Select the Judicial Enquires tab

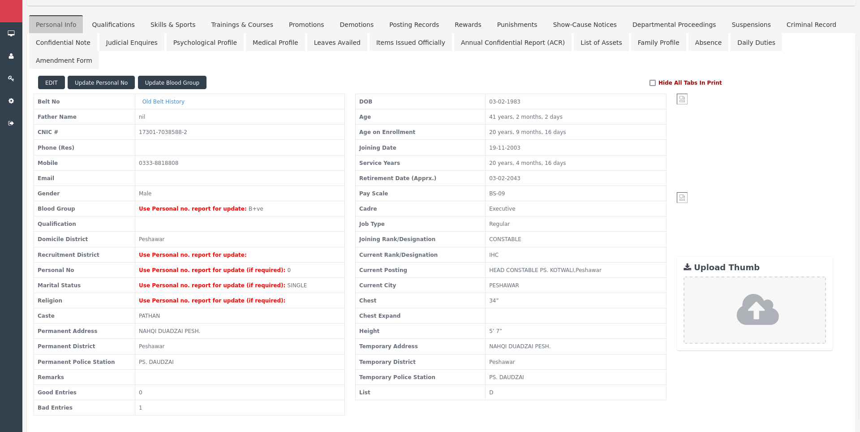point(132,43)
